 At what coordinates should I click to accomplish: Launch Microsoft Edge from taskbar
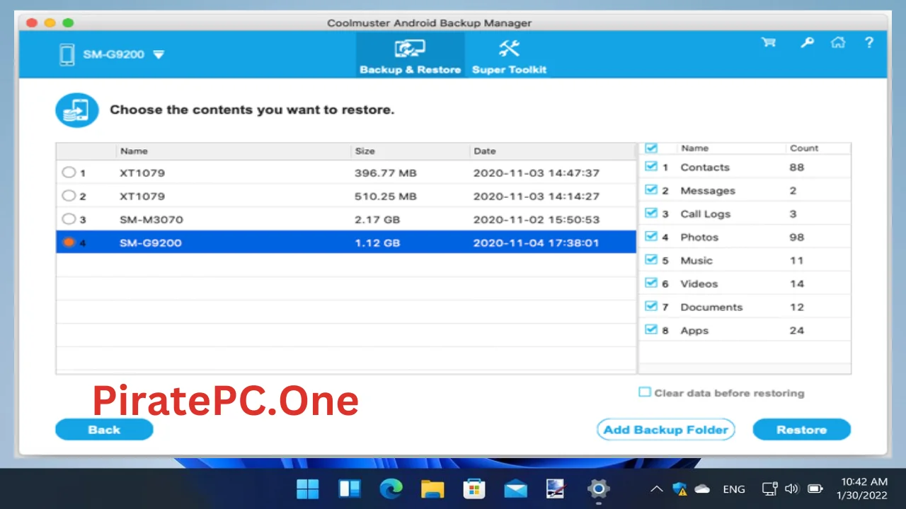pos(391,488)
